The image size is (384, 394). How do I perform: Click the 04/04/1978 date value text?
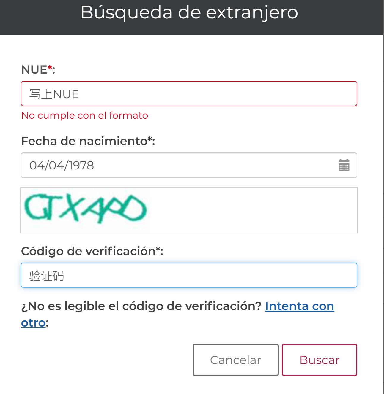coord(62,165)
